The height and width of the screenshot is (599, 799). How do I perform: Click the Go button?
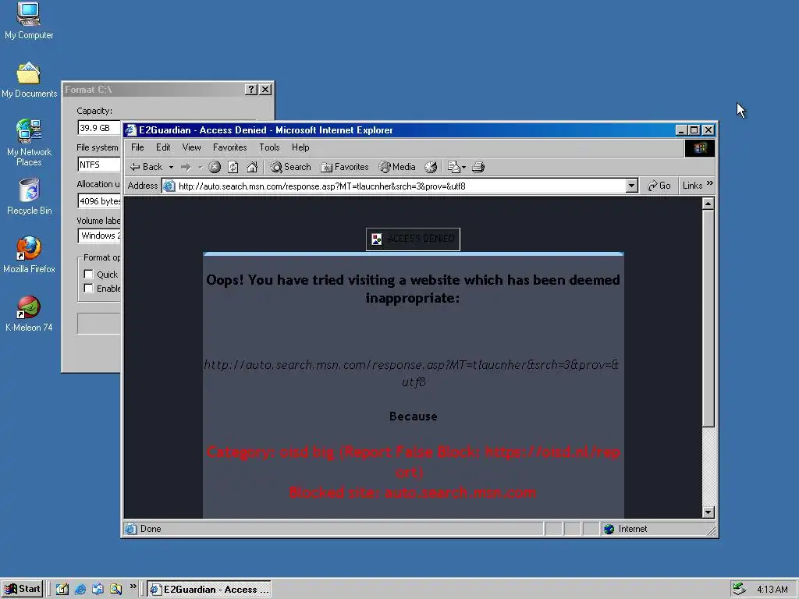click(659, 186)
